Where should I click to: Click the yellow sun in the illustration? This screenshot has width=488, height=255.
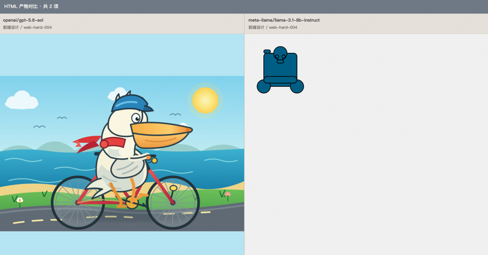[205, 100]
